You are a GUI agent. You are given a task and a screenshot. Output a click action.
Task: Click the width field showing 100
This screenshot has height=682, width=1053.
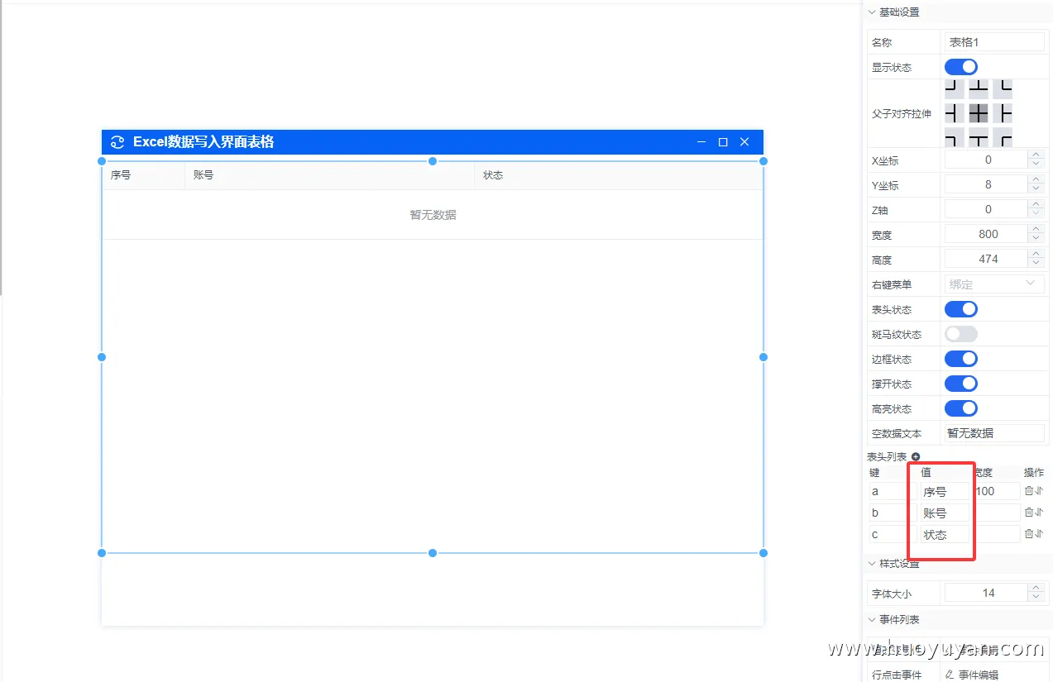996,491
